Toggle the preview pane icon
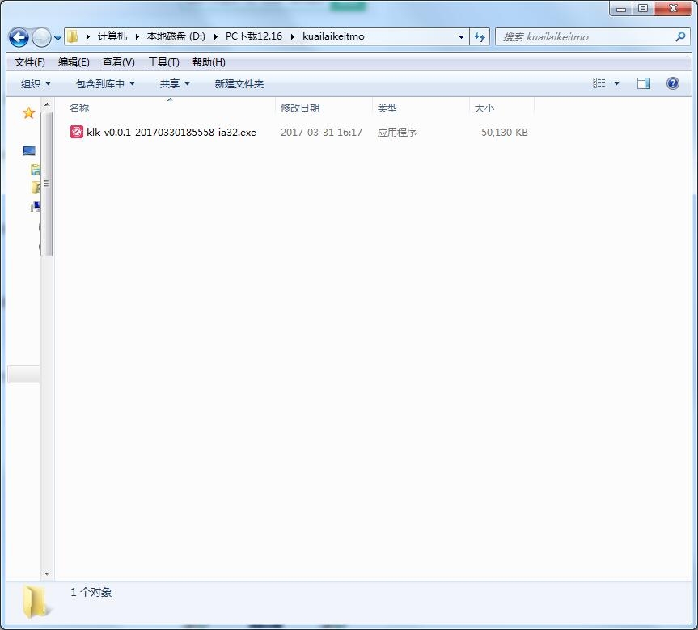Screen dimensions: 698x630 644,83
